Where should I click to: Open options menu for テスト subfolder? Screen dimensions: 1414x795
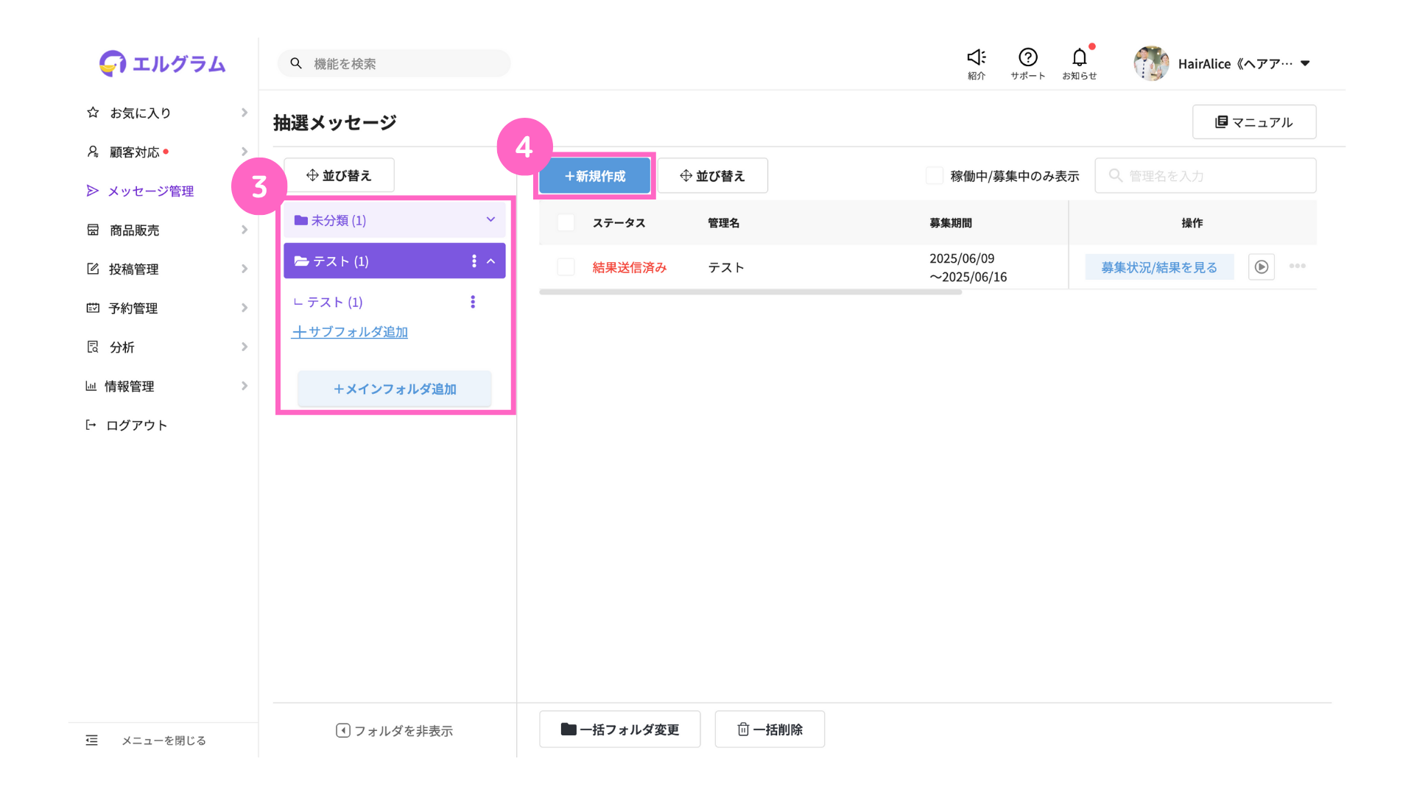pyautogui.click(x=473, y=302)
